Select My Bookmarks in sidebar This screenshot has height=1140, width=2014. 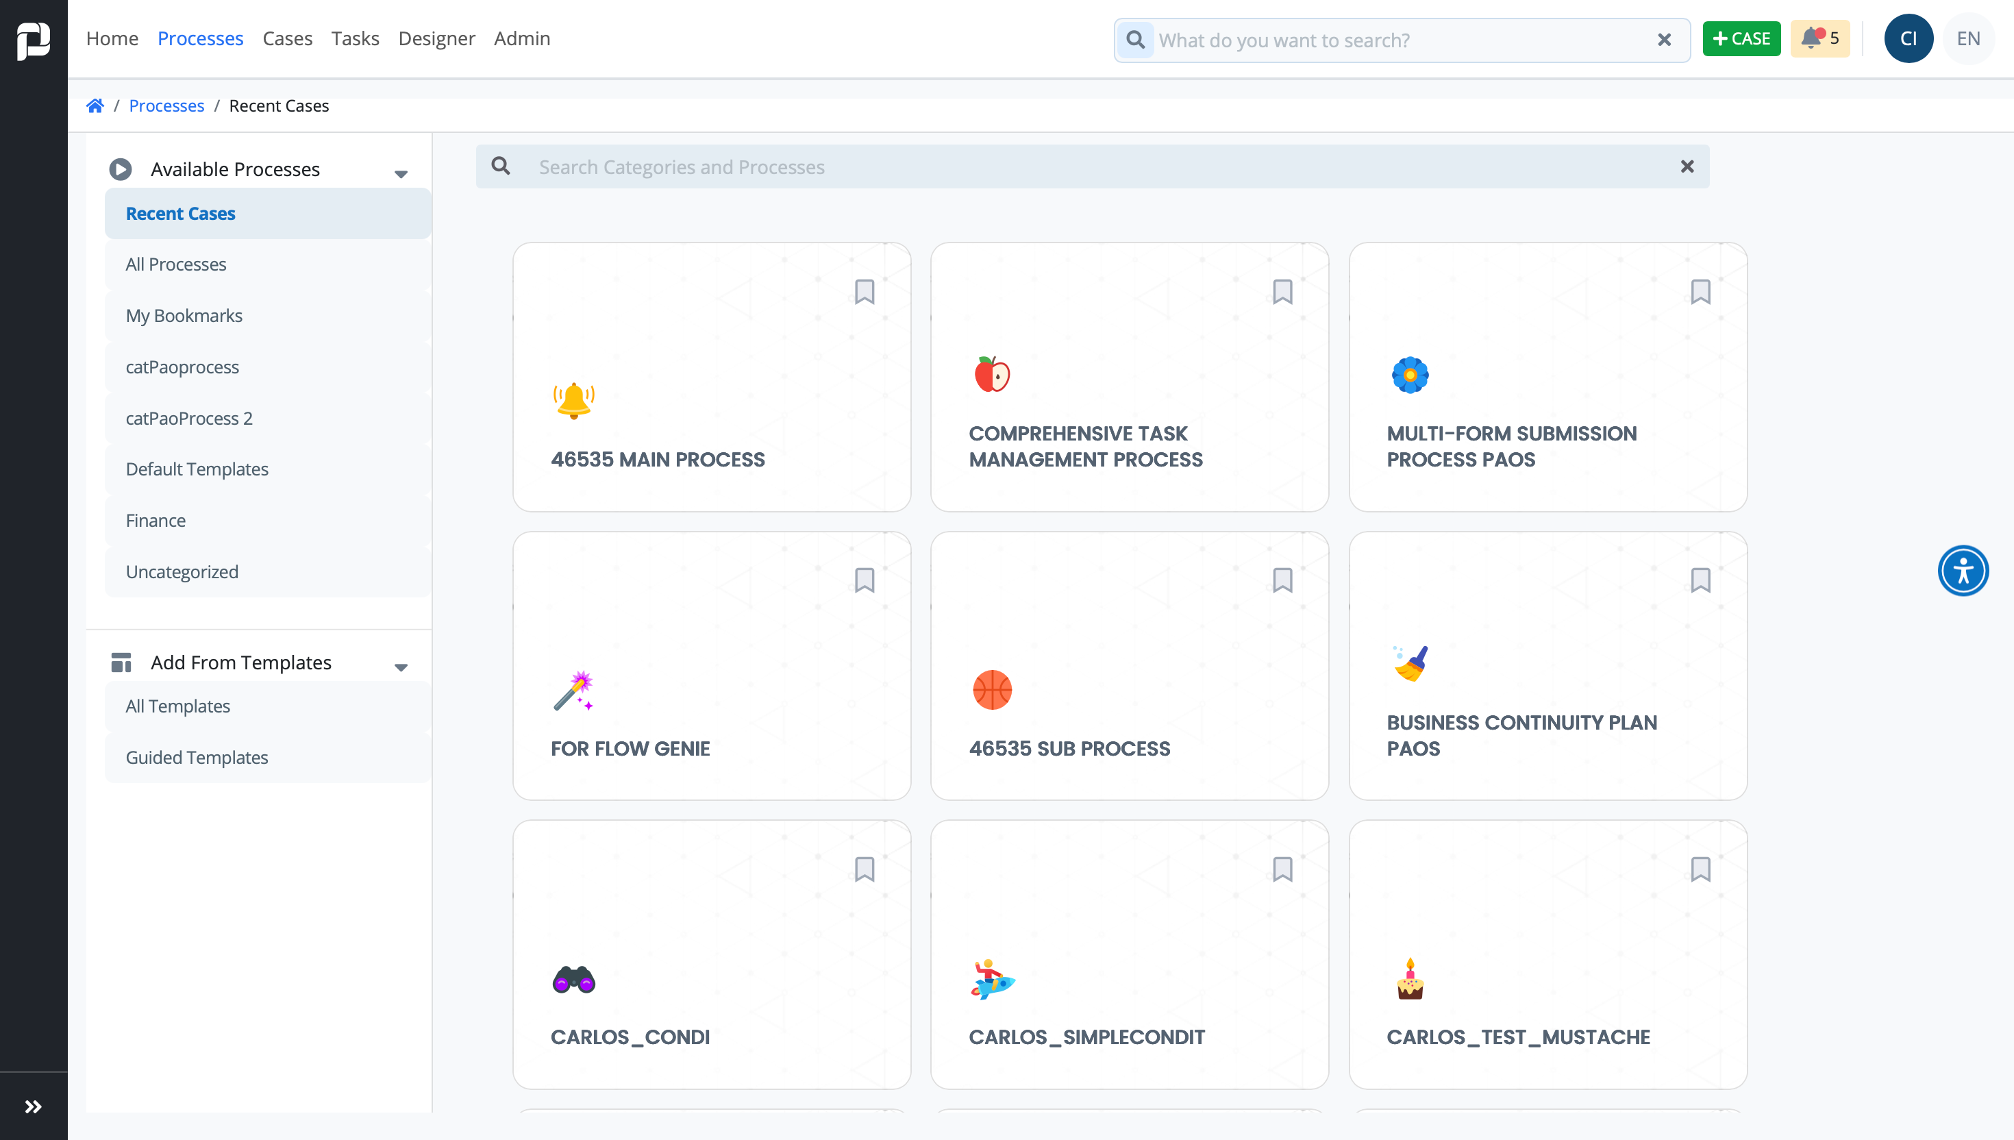click(184, 316)
